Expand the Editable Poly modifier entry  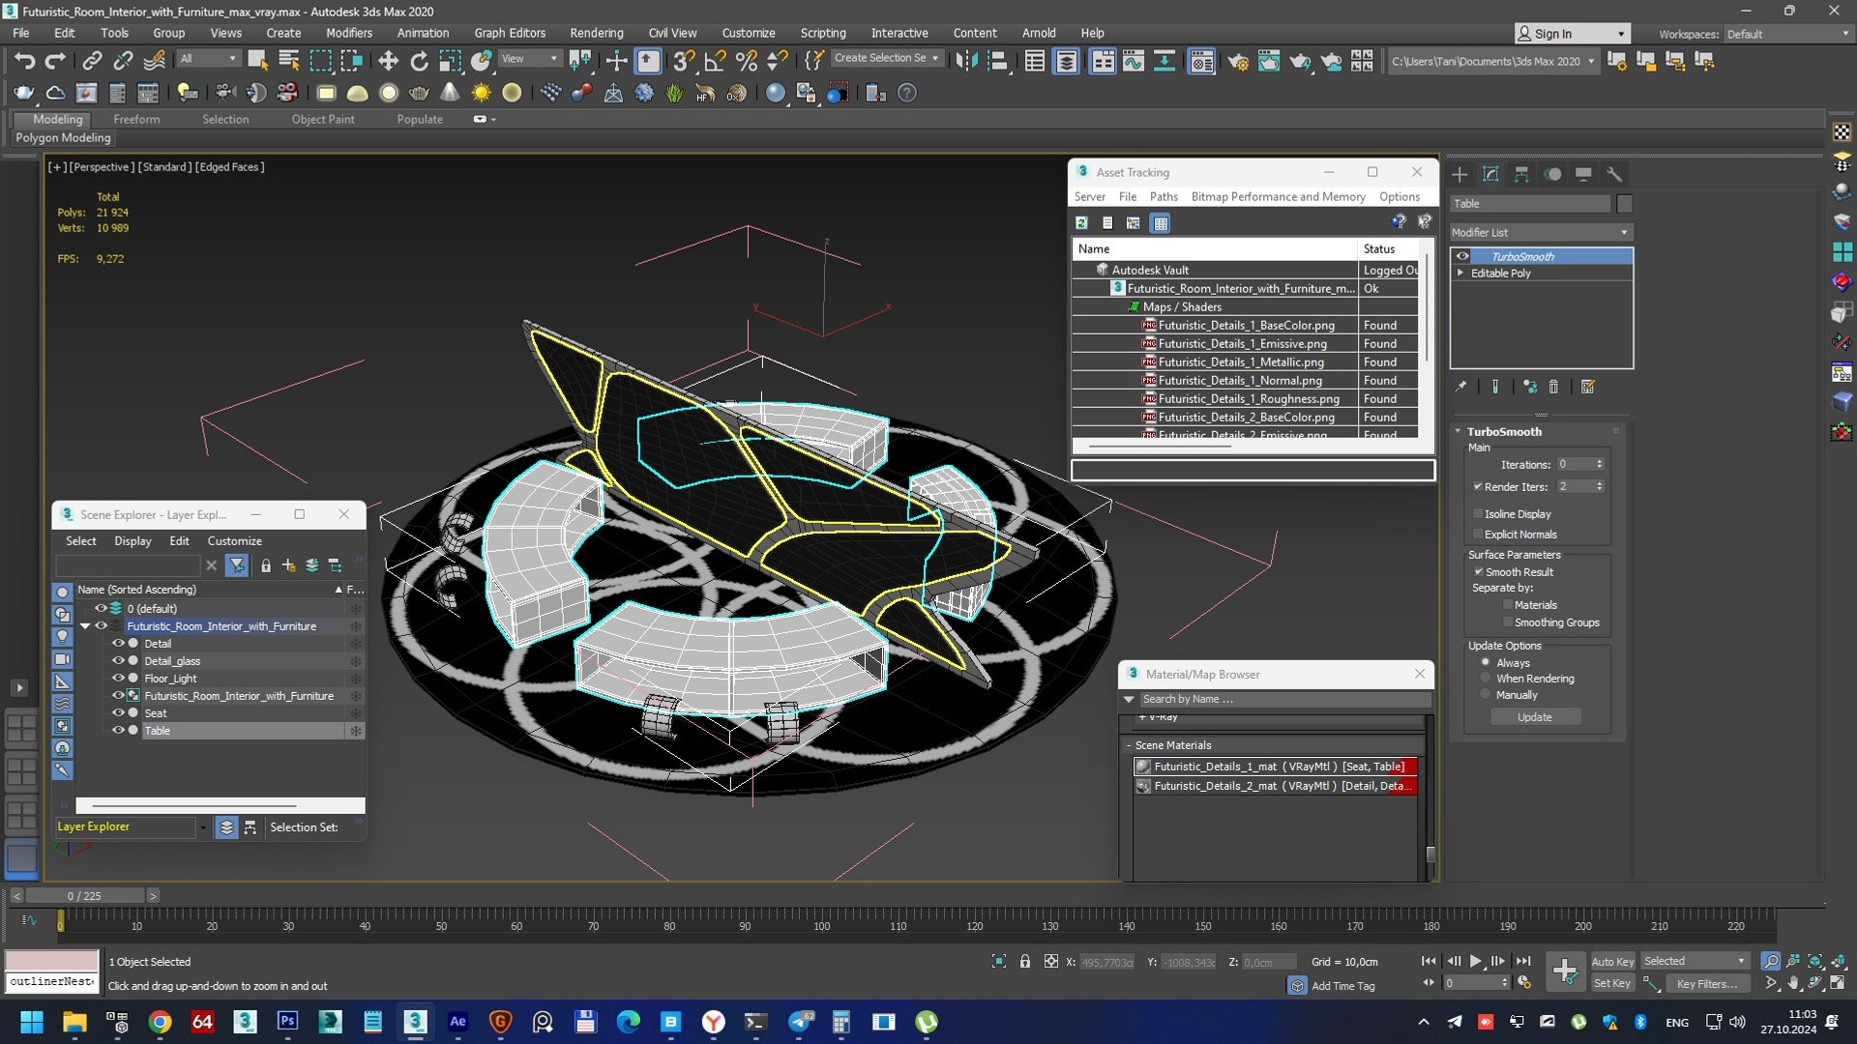(x=1460, y=273)
